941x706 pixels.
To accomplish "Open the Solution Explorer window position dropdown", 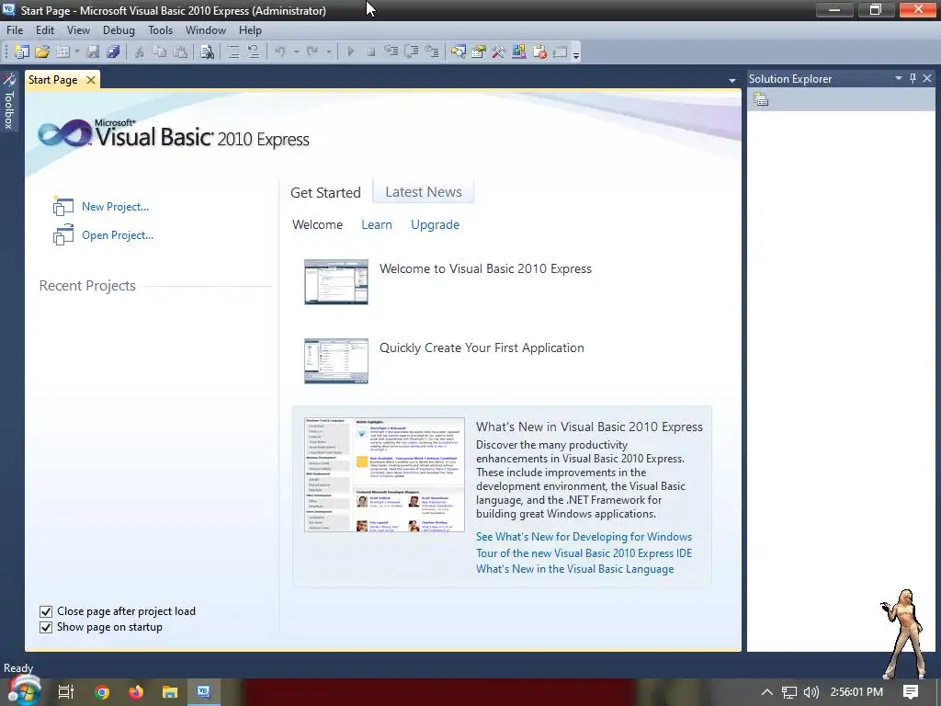I will click(899, 78).
